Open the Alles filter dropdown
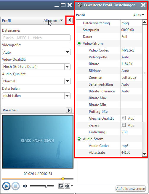 (139, 15)
